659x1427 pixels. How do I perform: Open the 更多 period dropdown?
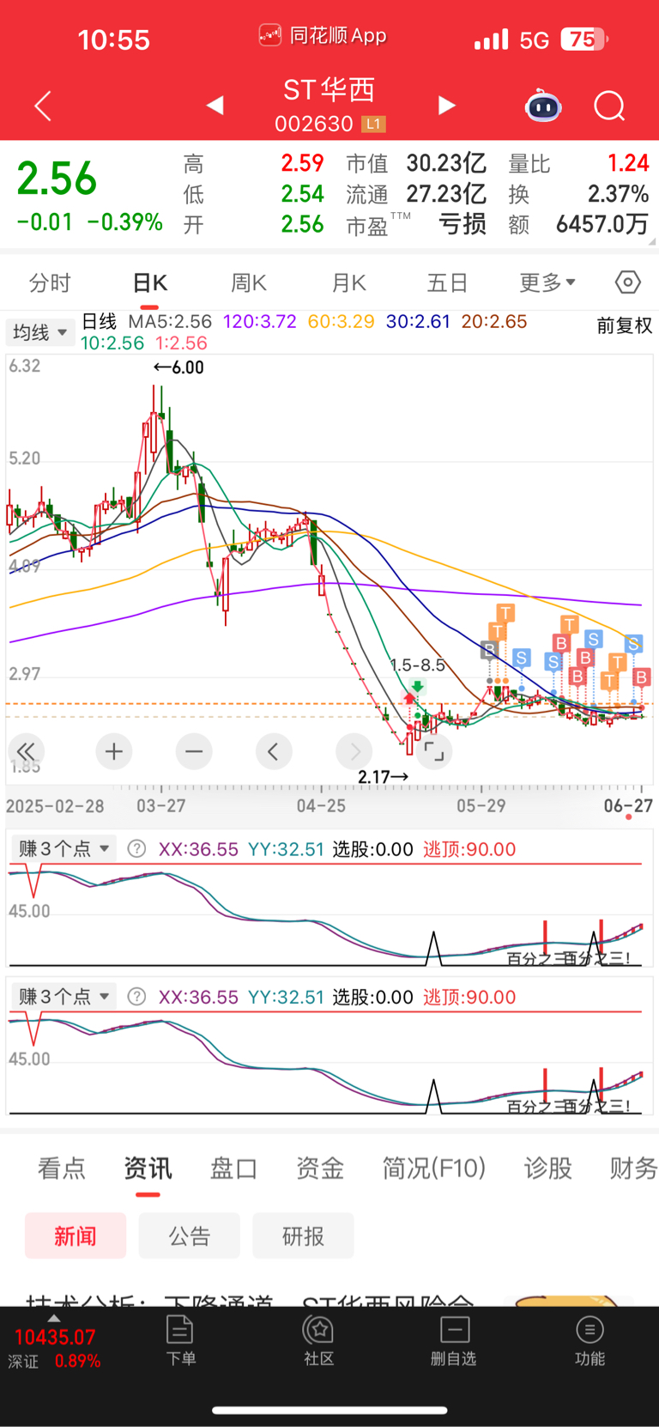pyautogui.click(x=547, y=282)
